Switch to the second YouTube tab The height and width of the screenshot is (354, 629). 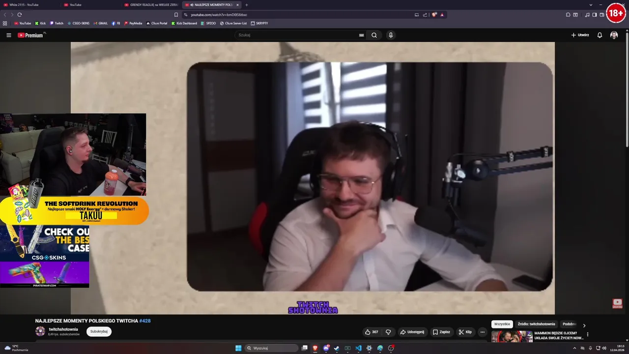pos(91,5)
